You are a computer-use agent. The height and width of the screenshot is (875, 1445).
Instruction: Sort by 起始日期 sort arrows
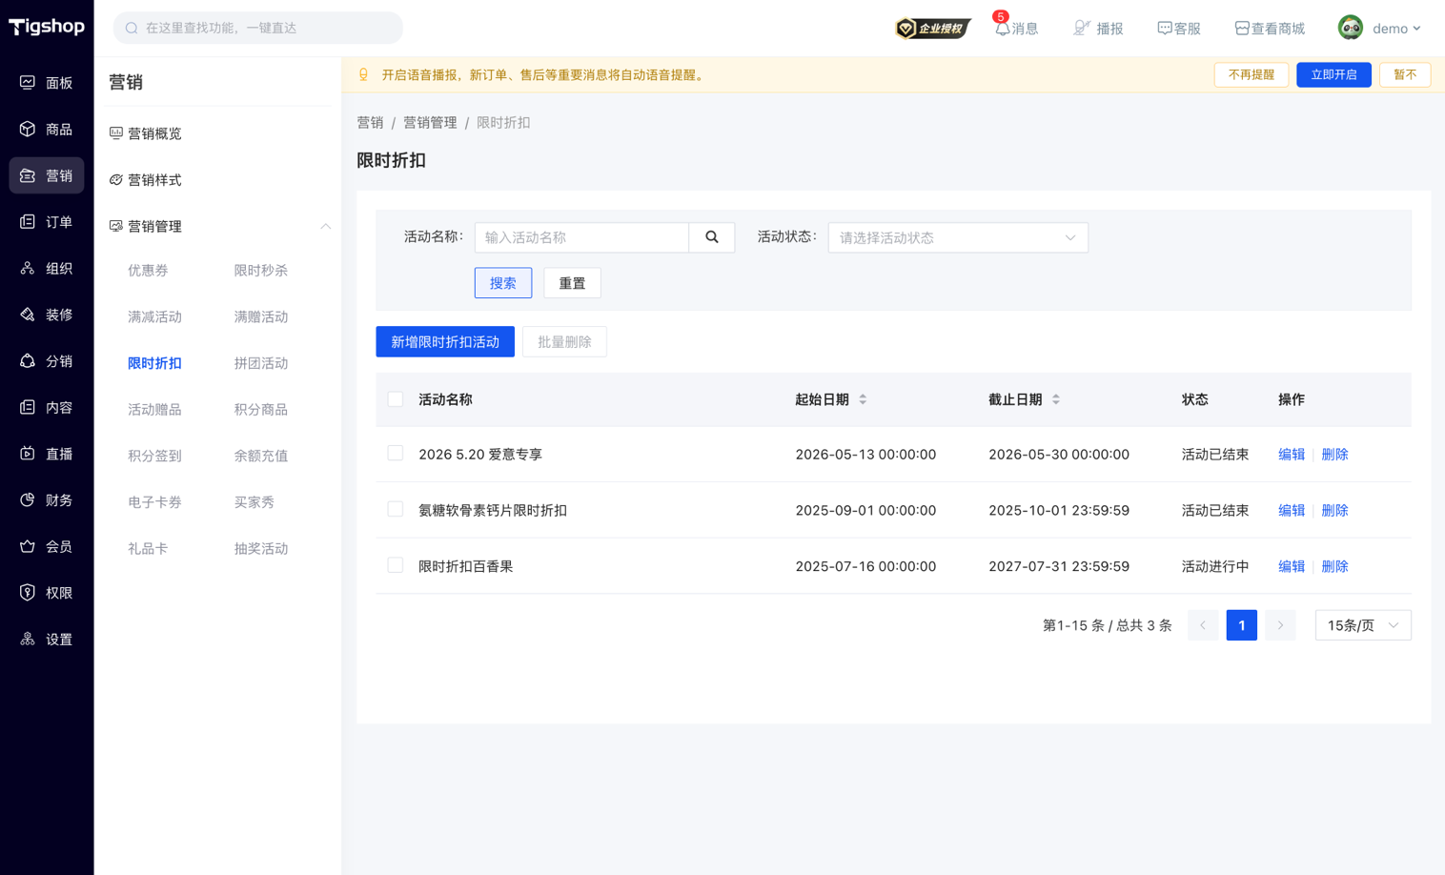[x=863, y=399]
